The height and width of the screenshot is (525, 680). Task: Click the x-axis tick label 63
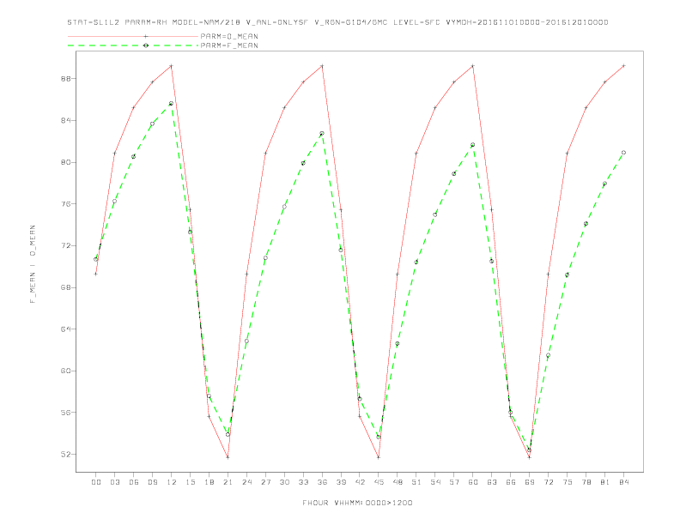point(492,482)
